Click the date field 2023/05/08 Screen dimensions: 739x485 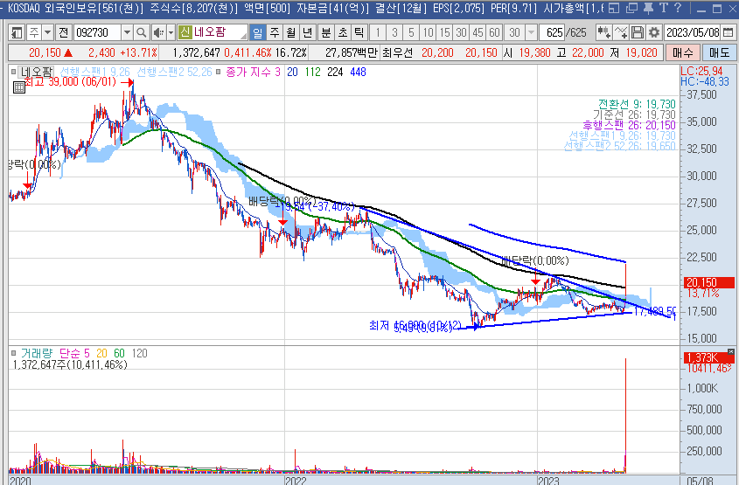693,32
